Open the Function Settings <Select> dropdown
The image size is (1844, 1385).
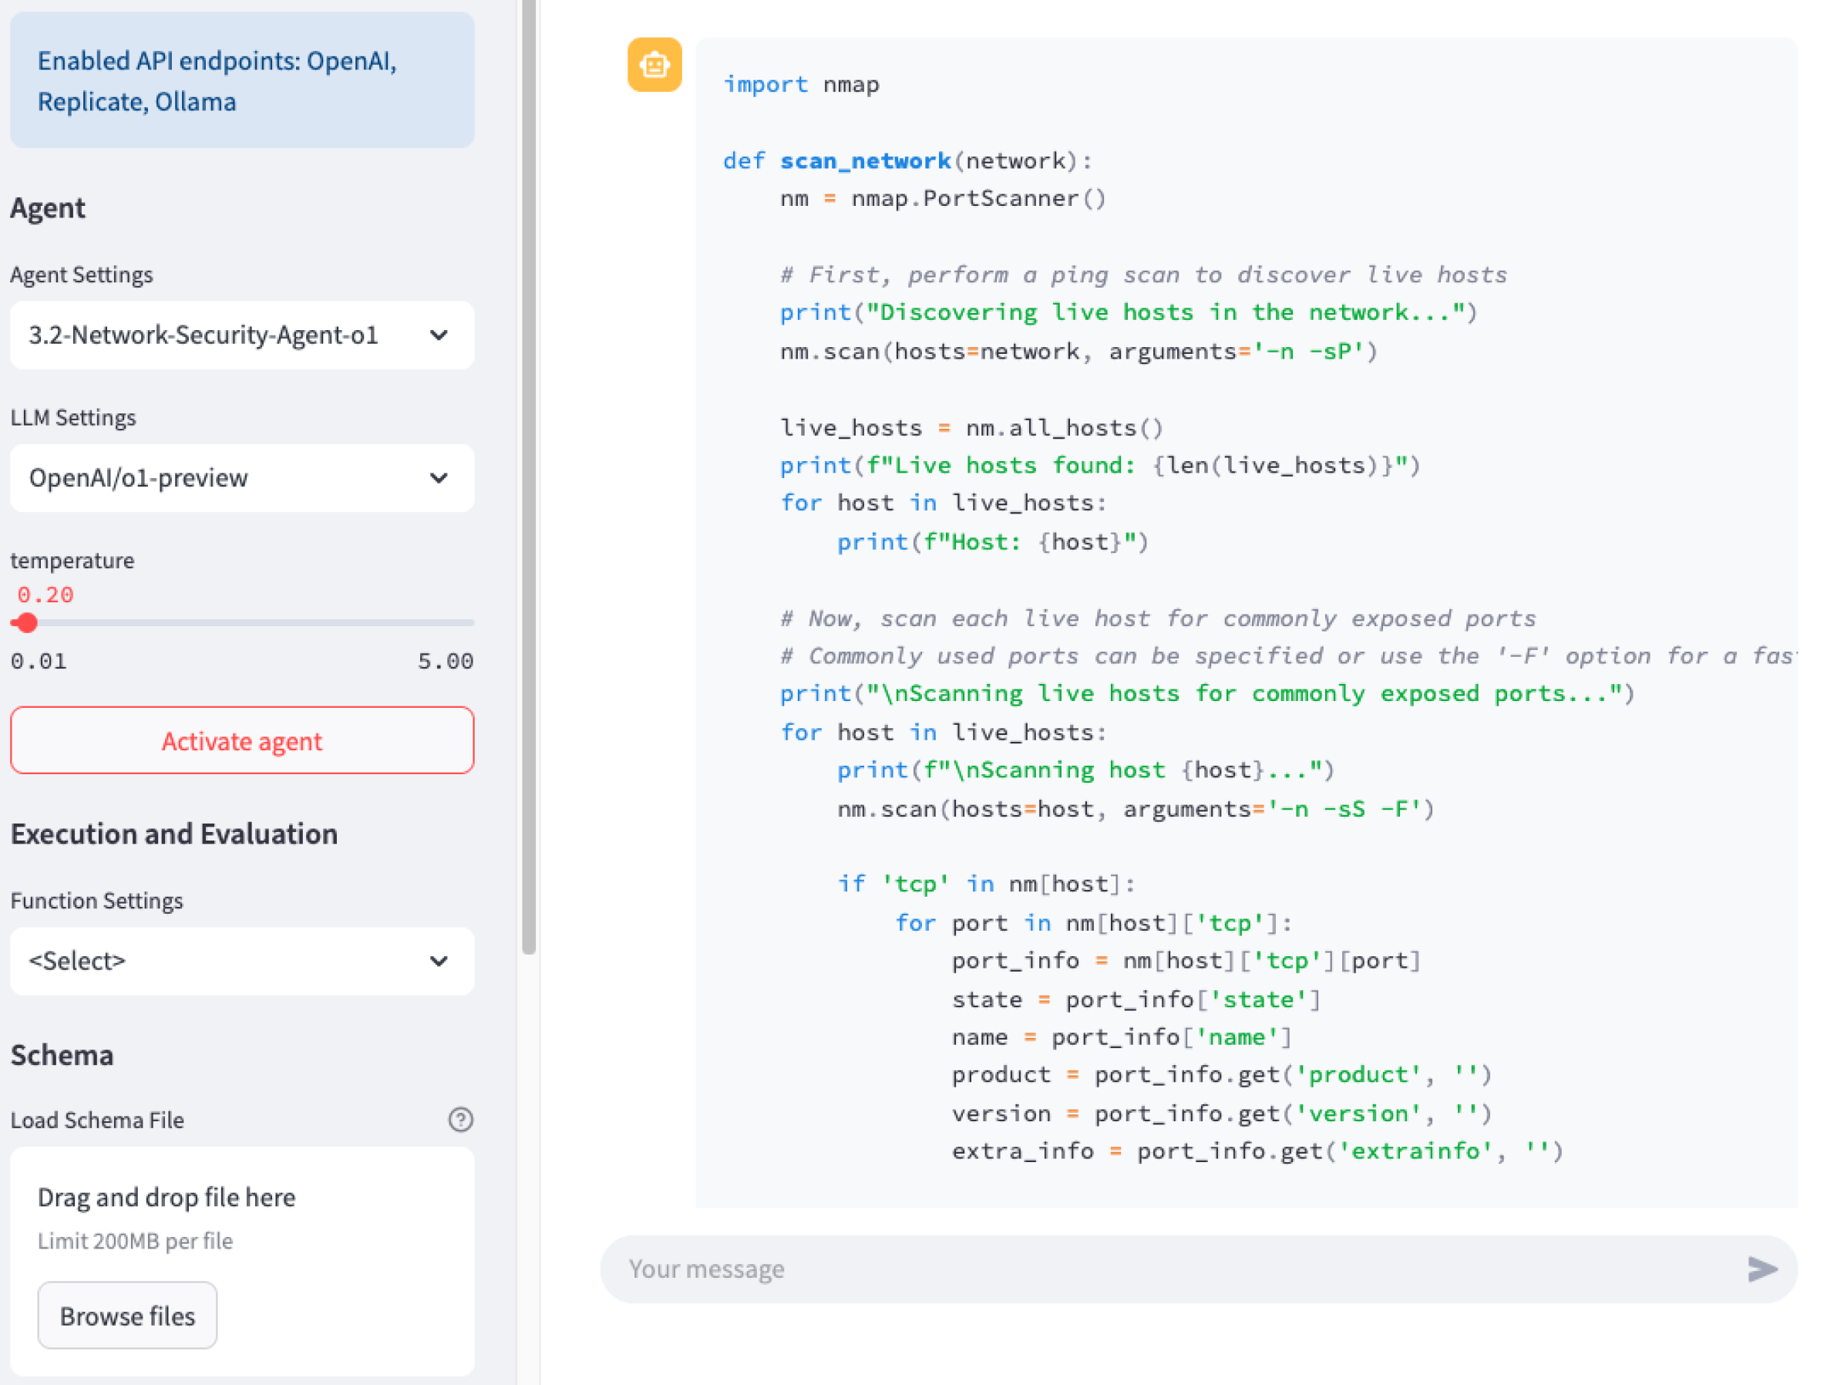coord(242,961)
